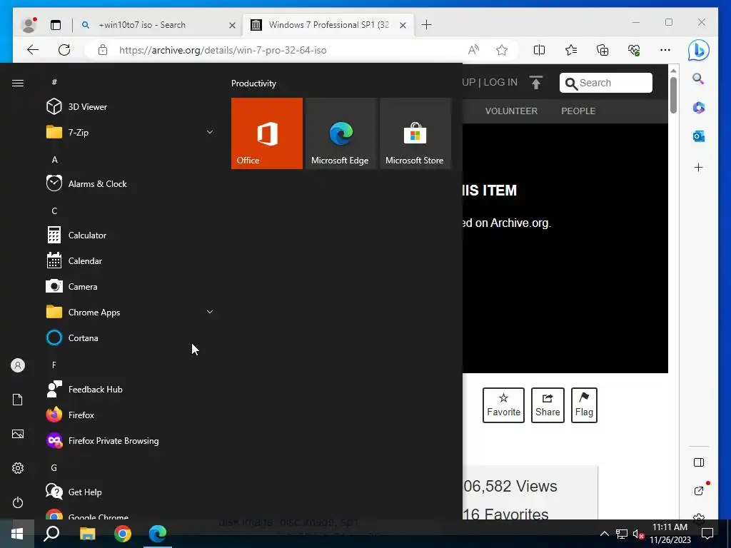Click the address bar URL
731x548 pixels.
223,51
